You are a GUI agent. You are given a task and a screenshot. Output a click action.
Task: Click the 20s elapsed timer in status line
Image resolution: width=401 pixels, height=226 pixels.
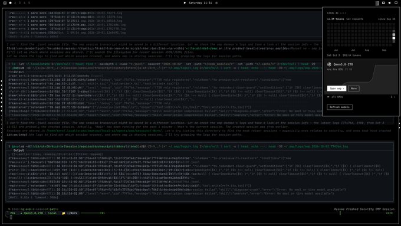click(x=13, y=213)
